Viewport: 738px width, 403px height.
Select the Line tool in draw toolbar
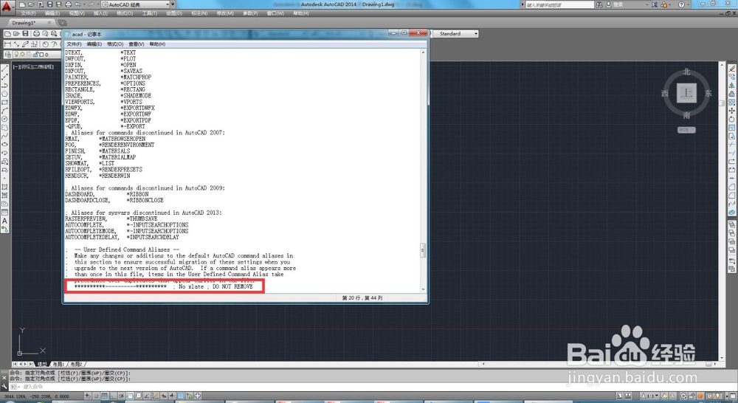coord(4,68)
